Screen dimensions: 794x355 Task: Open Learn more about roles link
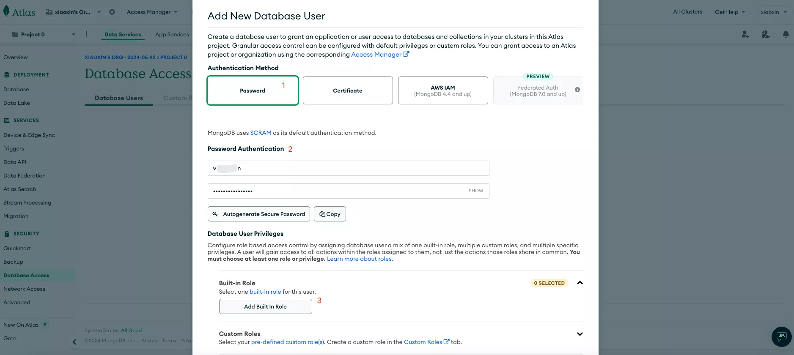tap(360, 259)
